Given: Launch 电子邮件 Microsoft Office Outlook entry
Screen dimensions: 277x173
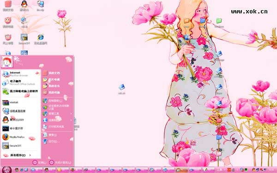Looking at the screenshot, I should pyautogui.click(x=21, y=83).
